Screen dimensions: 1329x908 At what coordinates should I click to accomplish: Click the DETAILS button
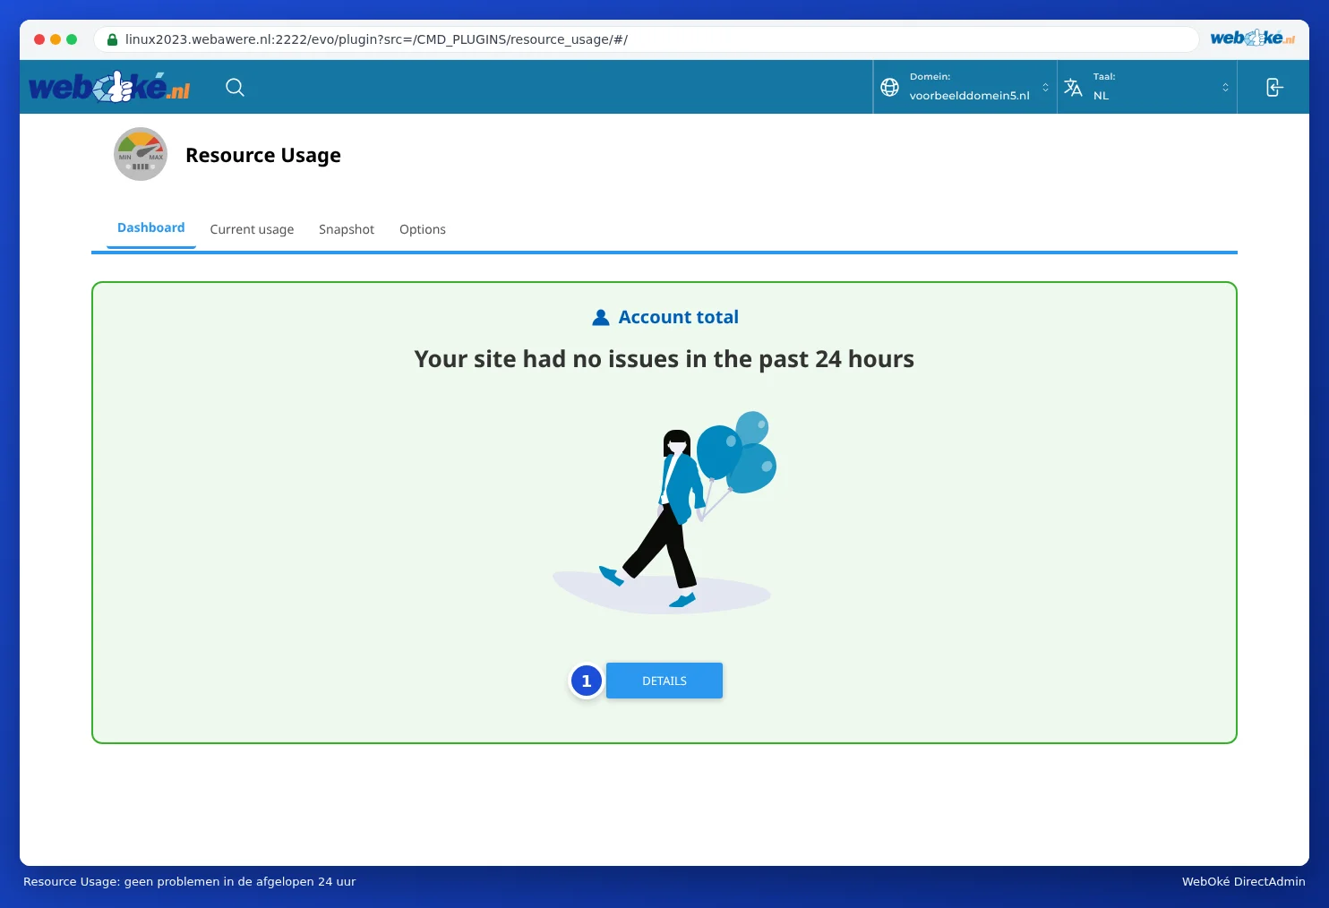664,681
